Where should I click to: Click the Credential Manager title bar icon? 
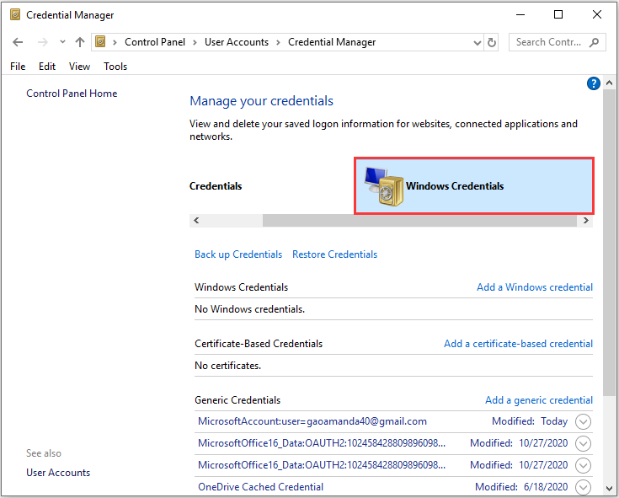pos(14,15)
